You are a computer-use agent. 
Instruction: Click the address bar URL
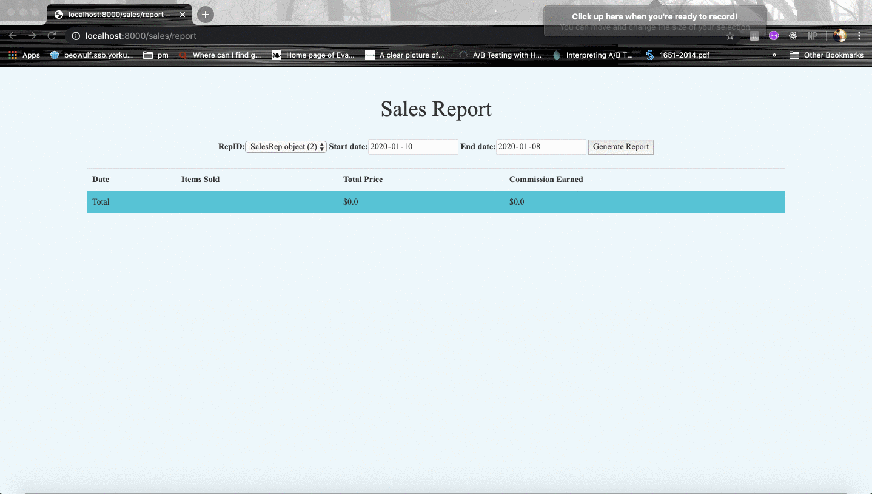[141, 36]
